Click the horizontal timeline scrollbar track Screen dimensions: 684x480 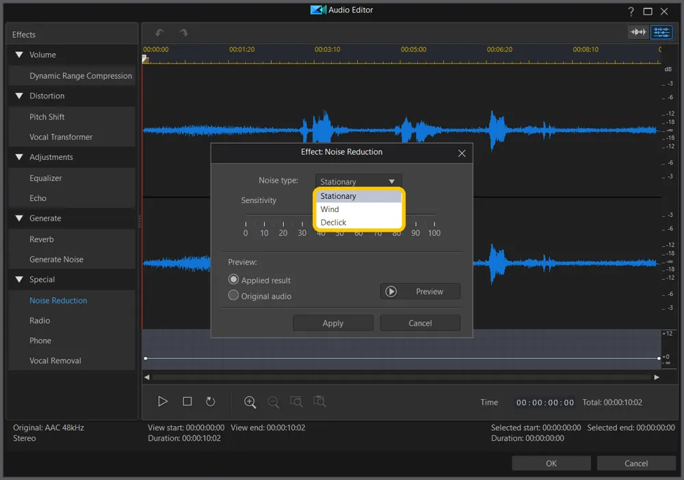pyautogui.click(x=402, y=377)
